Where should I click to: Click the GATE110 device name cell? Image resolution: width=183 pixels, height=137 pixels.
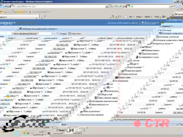[24, 45]
